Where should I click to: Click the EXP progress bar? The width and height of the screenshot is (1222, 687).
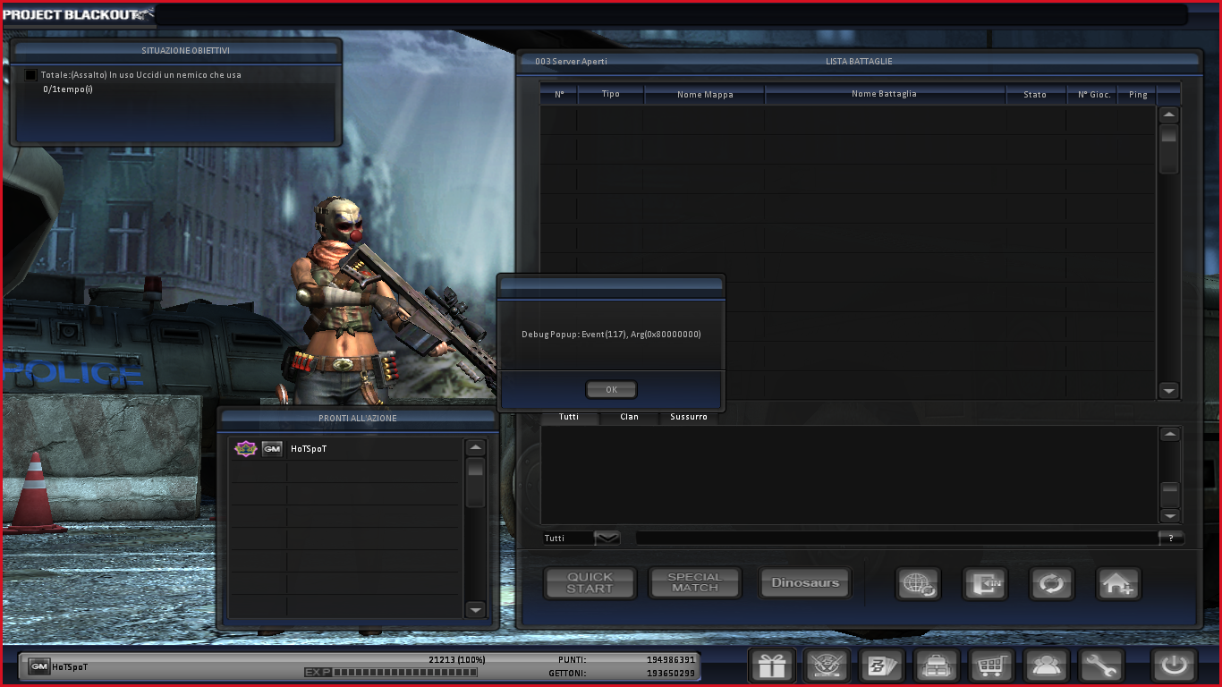pos(405,673)
